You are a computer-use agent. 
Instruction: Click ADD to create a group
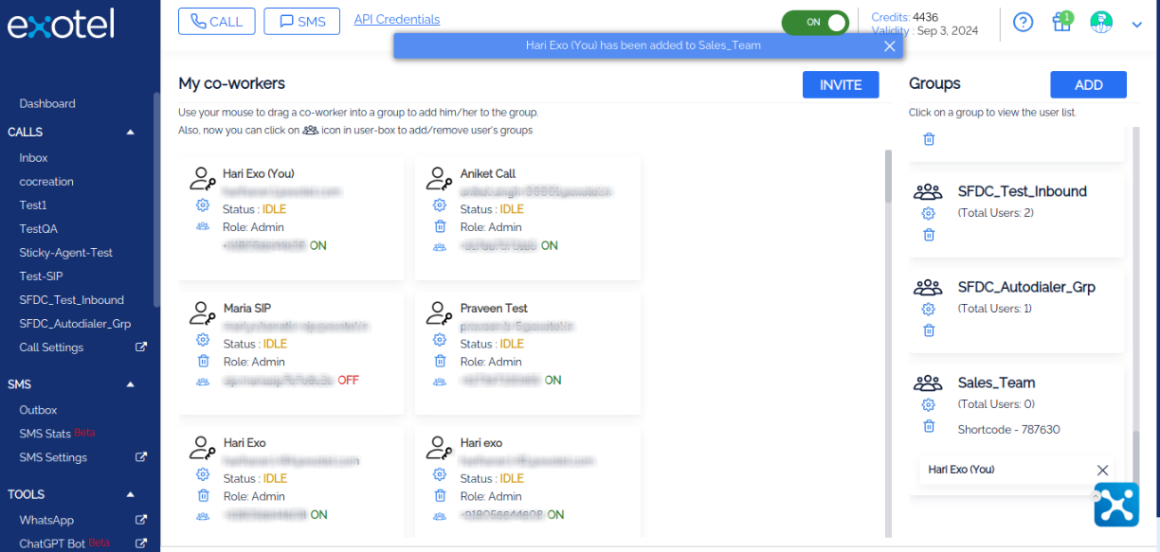tap(1088, 84)
